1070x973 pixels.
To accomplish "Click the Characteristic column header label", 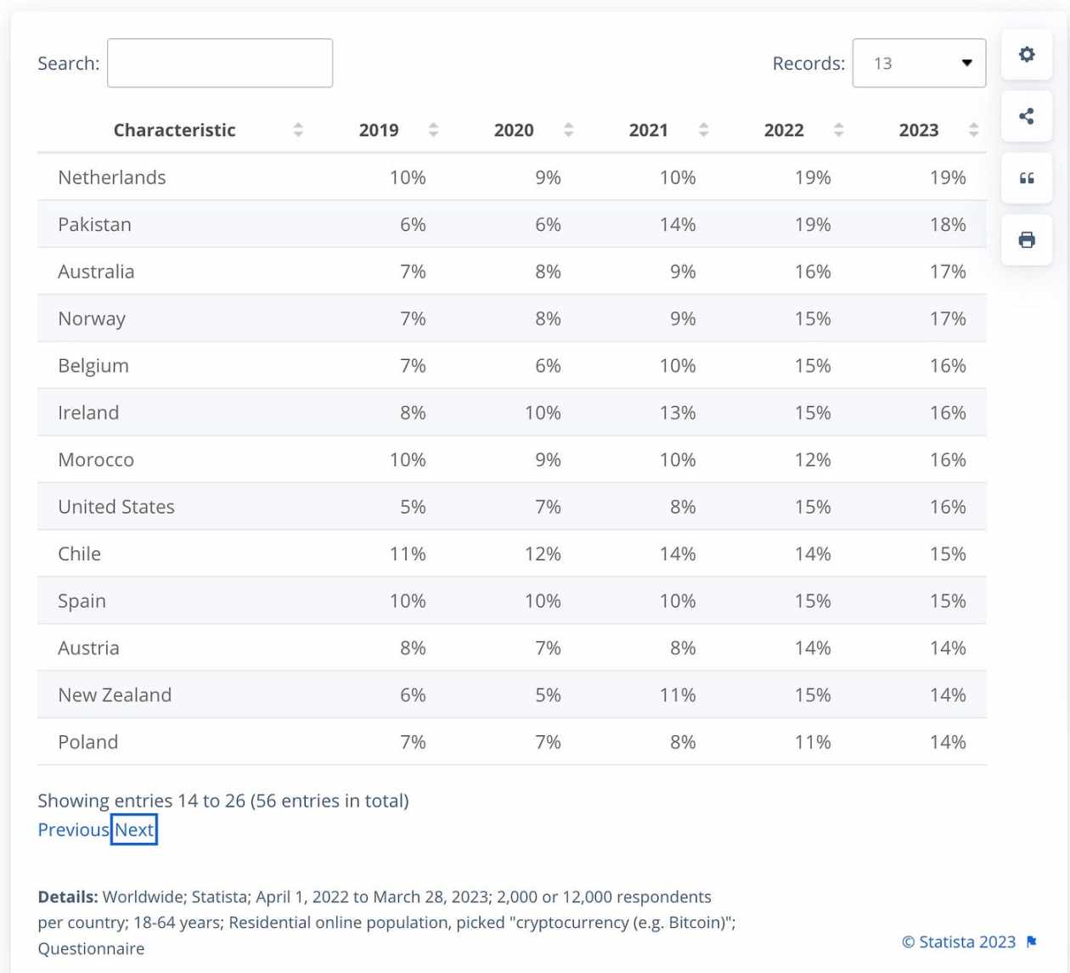I will click(x=174, y=130).
